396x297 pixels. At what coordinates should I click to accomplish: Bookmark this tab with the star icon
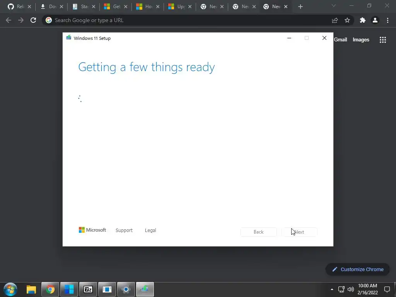347,20
